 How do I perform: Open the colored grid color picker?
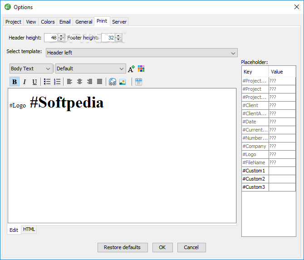[141, 69]
